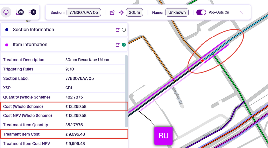
Task: Pop out Section Information panel
Action: point(118,30)
